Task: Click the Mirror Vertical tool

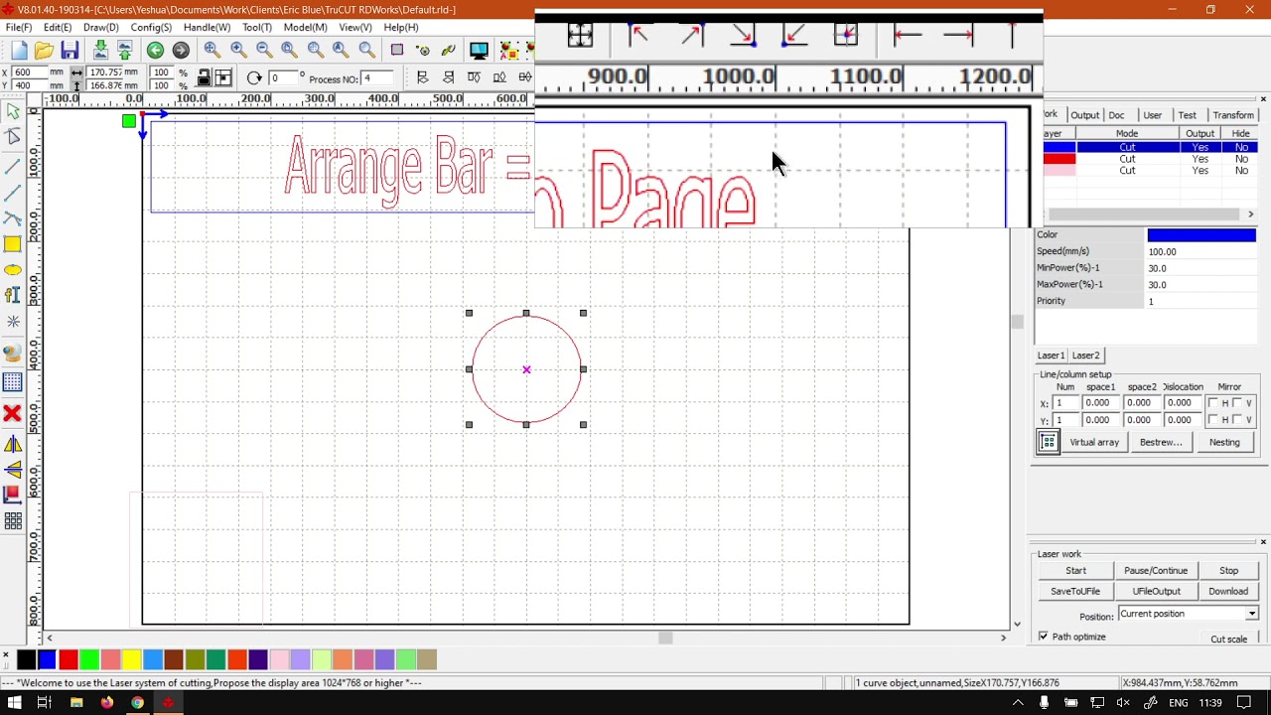Action: (13, 470)
